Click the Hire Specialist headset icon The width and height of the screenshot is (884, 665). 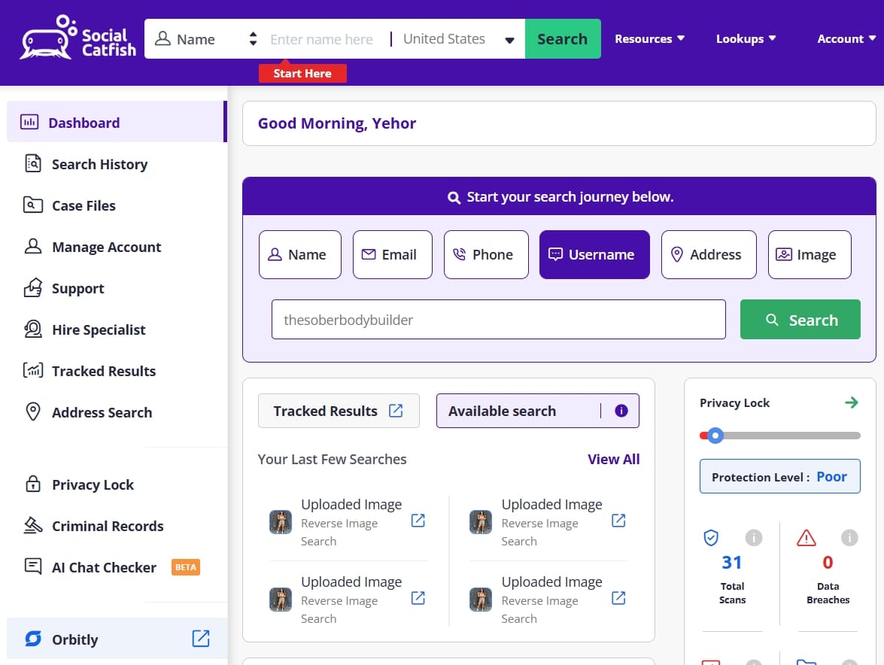(32, 329)
